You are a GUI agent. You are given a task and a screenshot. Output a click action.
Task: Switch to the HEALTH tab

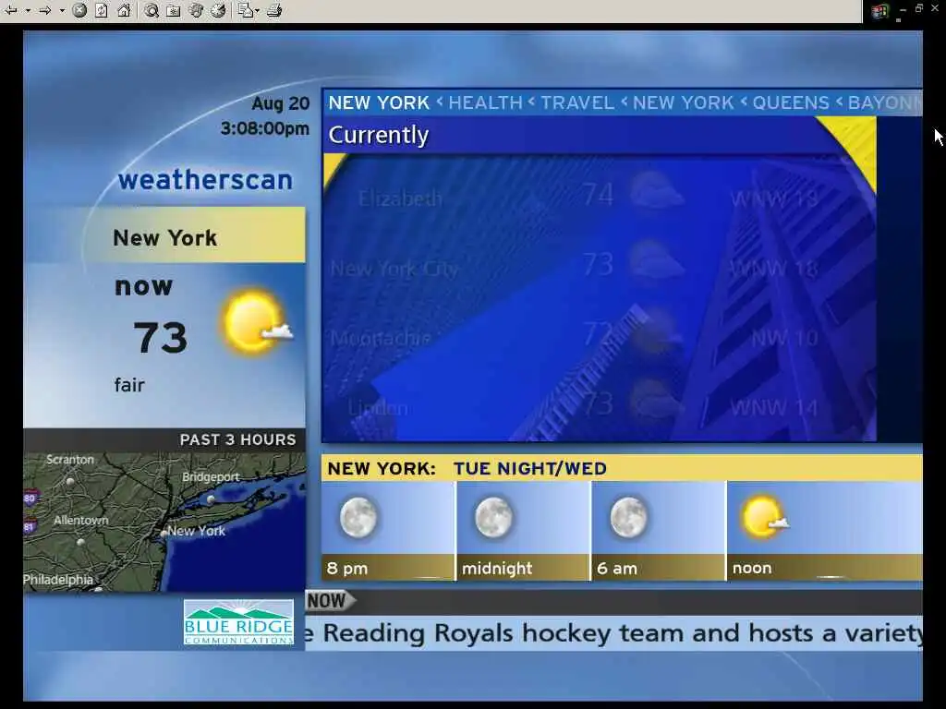tap(486, 103)
